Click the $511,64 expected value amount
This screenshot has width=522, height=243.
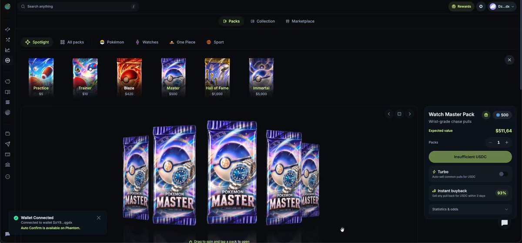(503, 131)
